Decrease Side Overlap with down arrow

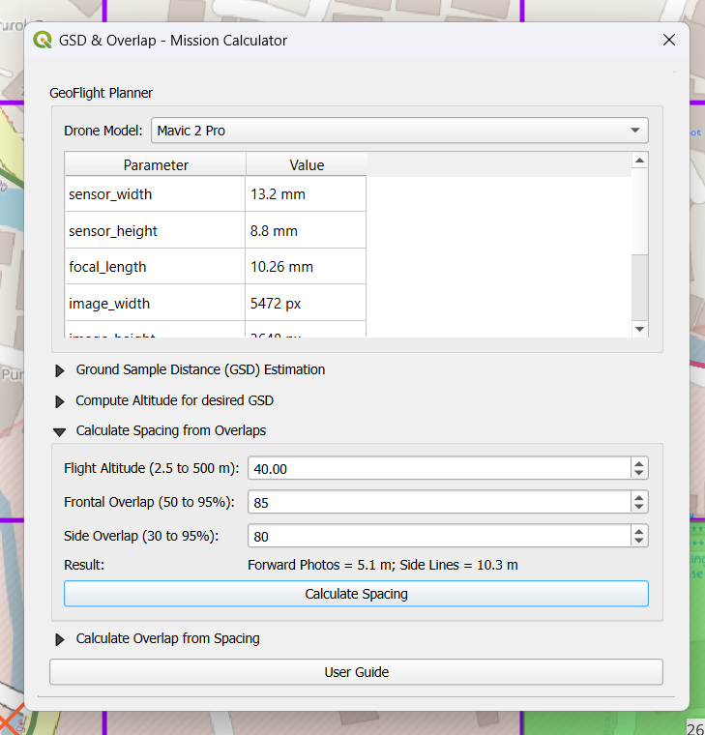[638, 542]
